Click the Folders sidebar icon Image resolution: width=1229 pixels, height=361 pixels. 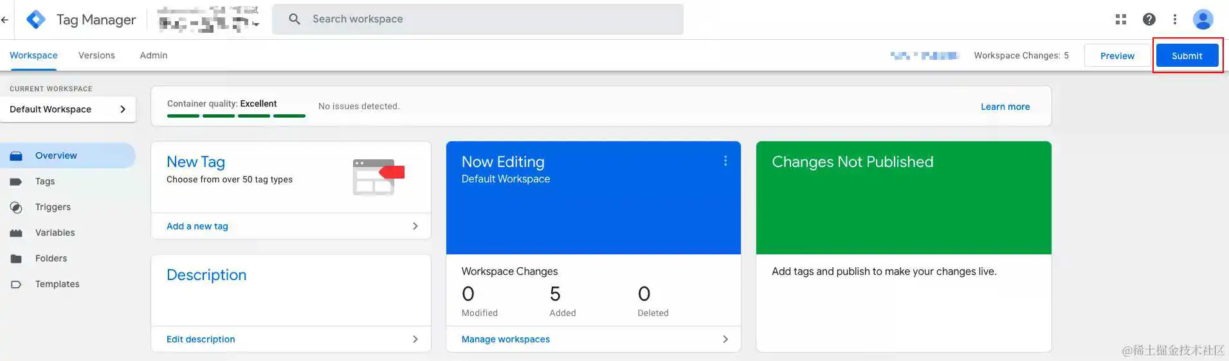pos(16,259)
